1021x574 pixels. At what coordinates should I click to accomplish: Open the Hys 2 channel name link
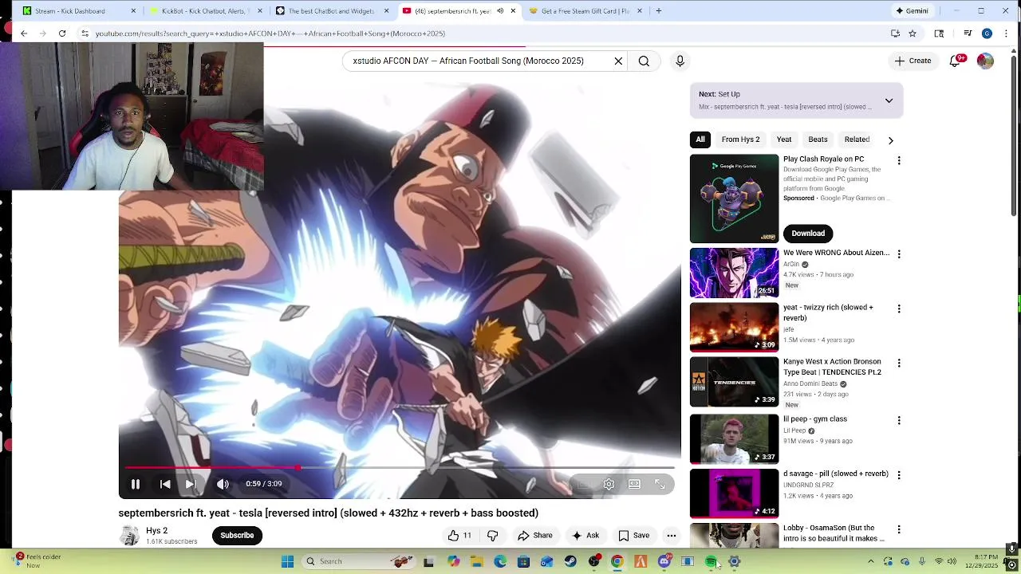[156, 531]
